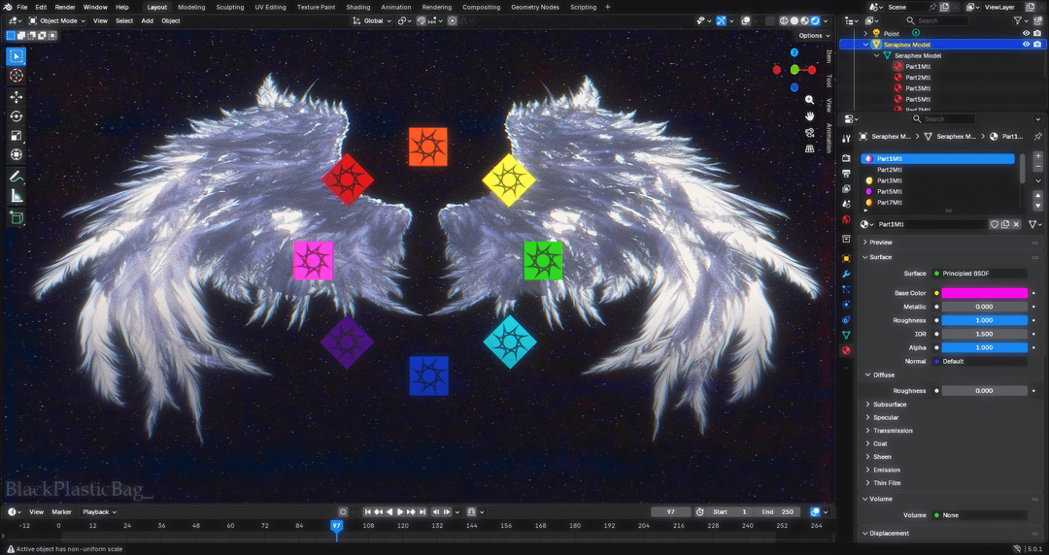This screenshot has height=555, width=1049.
Task: Toggle viewport visibility of Point light
Action: click(x=1026, y=33)
